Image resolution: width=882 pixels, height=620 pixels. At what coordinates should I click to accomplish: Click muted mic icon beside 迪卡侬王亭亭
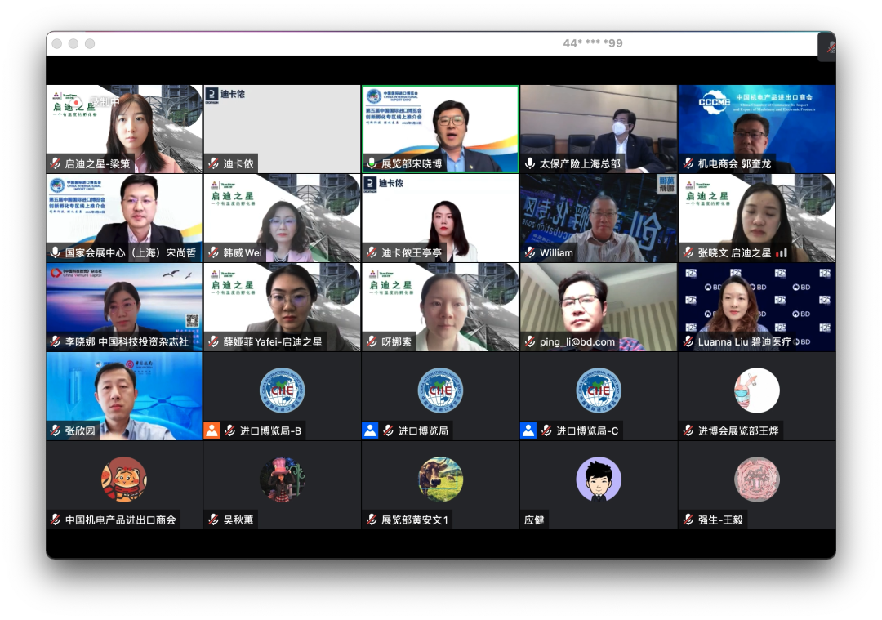coord(372,252)
